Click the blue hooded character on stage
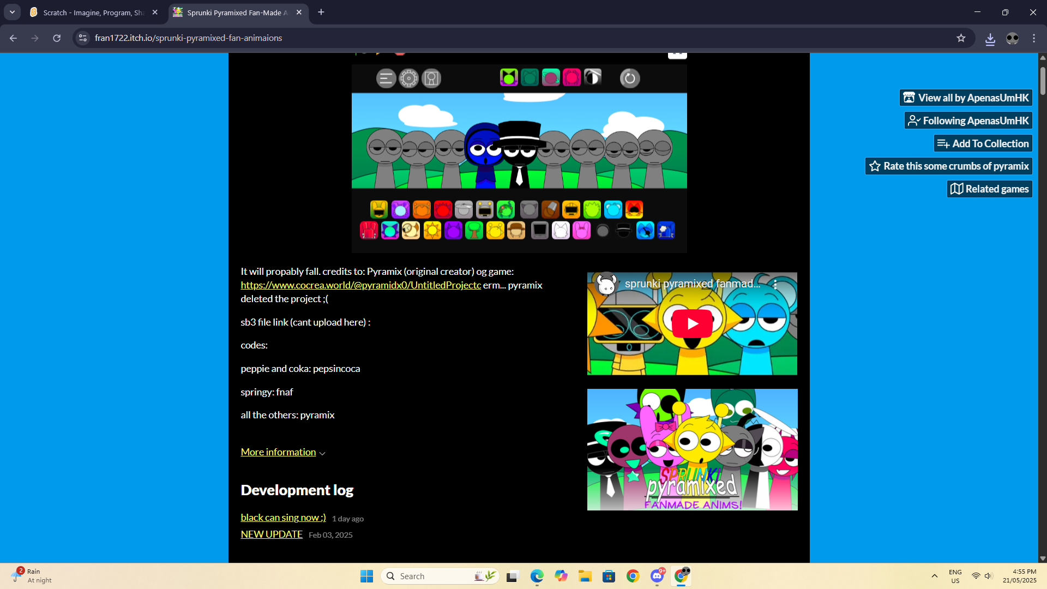Image resolution: width=1047 pixels, height=589 pixels. (x=483, y=155)
